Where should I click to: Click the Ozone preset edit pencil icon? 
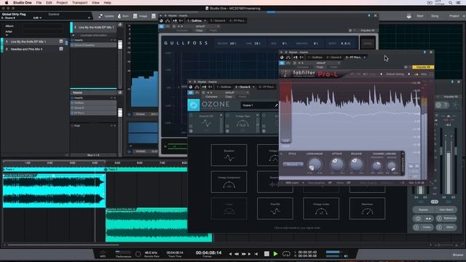(x=276, y=106)
